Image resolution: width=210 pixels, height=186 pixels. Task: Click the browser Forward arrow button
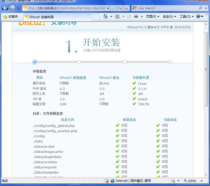coord(12,8)
